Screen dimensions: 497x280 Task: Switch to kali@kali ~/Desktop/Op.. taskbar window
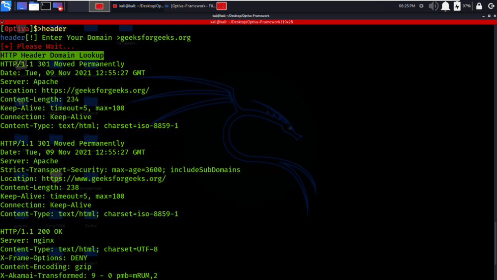[x=138, y=6]
